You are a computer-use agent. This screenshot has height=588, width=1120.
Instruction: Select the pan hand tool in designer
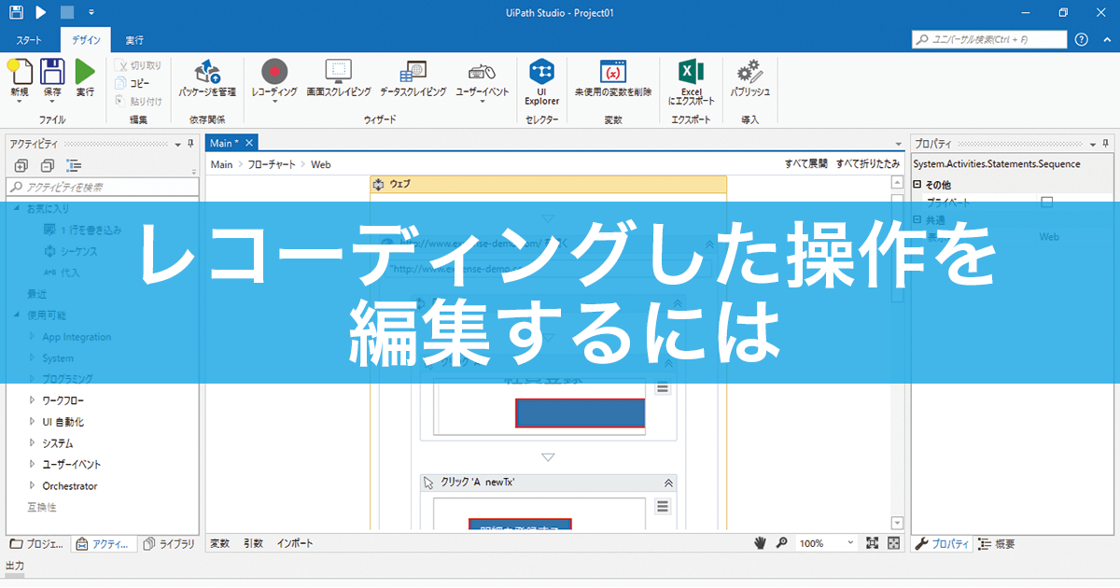(x=761, y=542)
